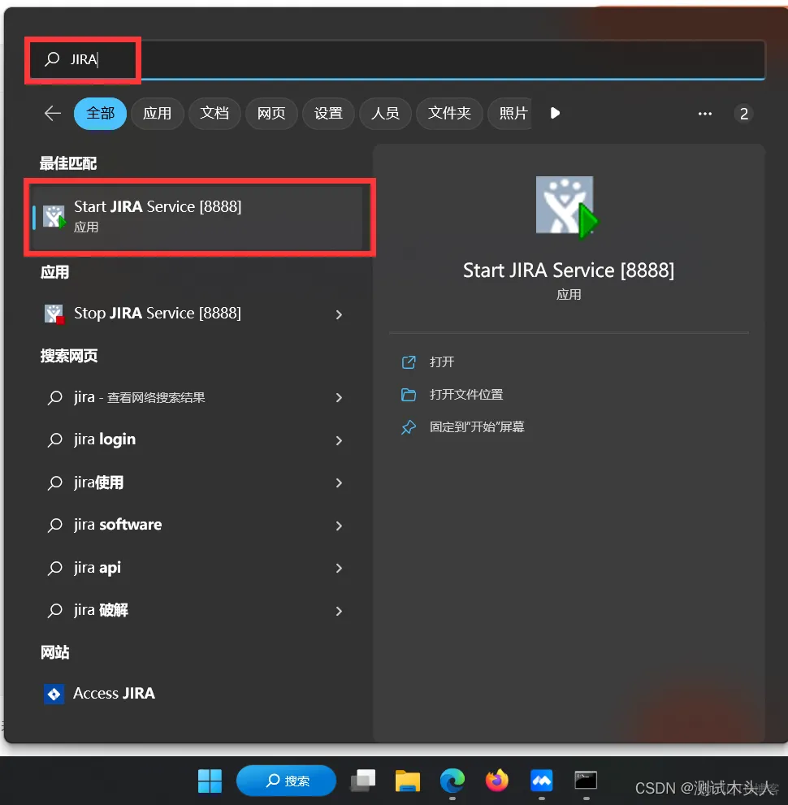
Task: Open the terminal app on taskbar
Action: tap(586, 781)
